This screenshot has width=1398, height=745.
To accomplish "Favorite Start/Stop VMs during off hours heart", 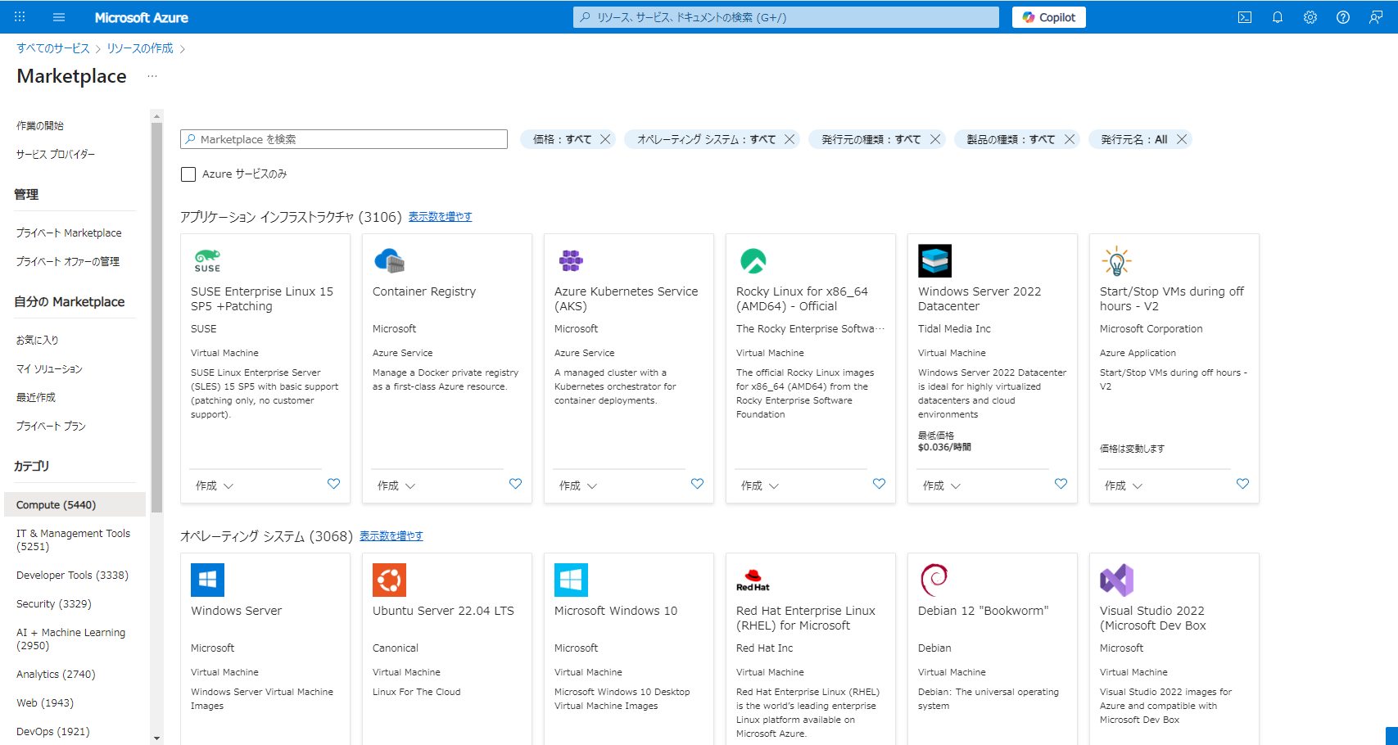I will [1242, 484].
